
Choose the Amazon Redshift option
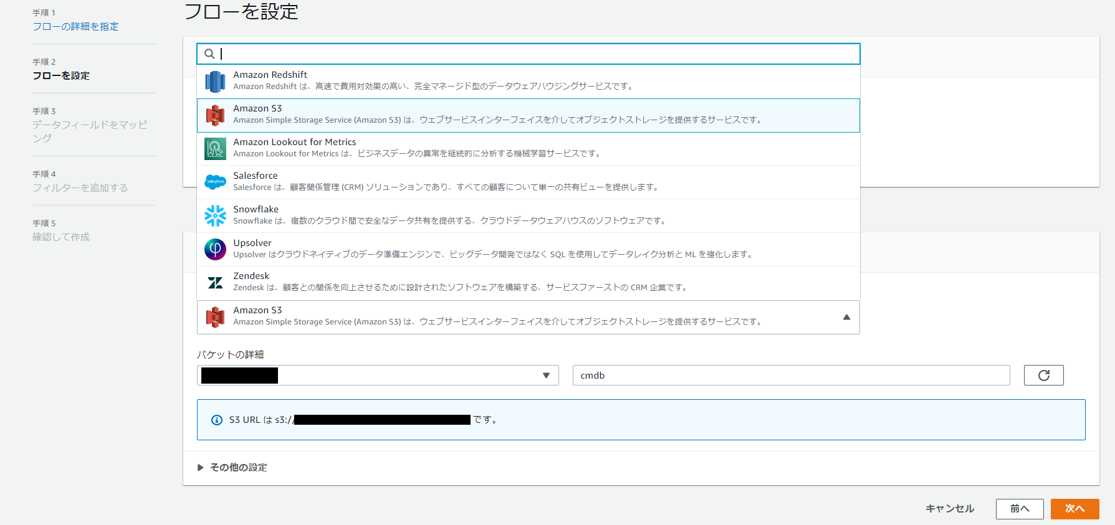tap(529, 82)
